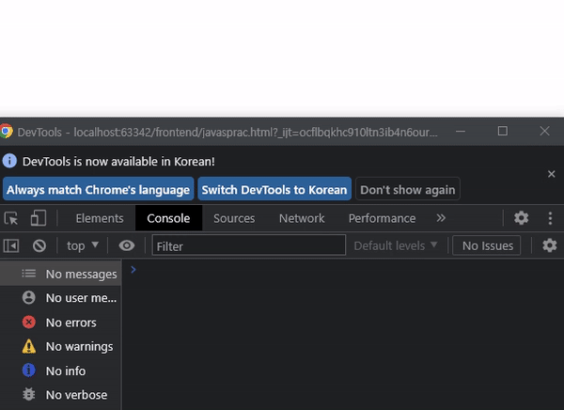The image size is (564, 410).
Task: Switch to the Network tab
Action: [x=302, y=218]
